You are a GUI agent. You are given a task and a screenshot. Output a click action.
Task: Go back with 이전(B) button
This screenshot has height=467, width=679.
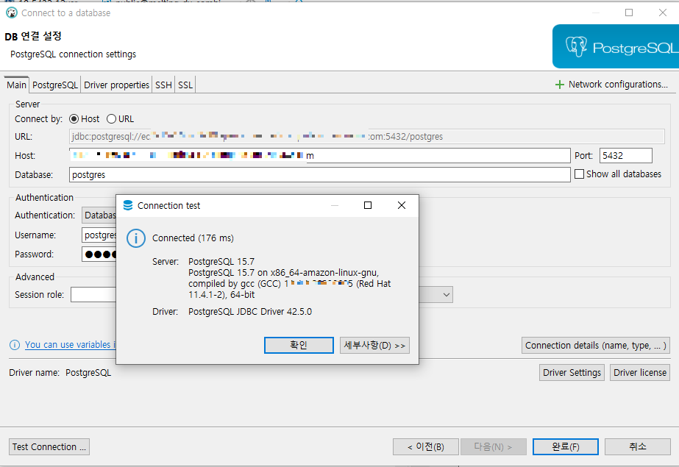[426, 447]
